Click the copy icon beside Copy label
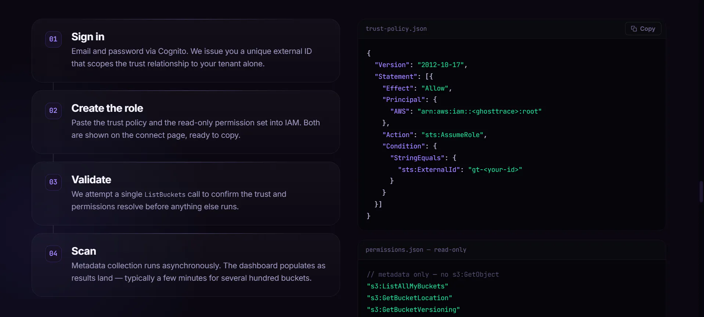The image size is (704, 317). [x=634, y=29]
